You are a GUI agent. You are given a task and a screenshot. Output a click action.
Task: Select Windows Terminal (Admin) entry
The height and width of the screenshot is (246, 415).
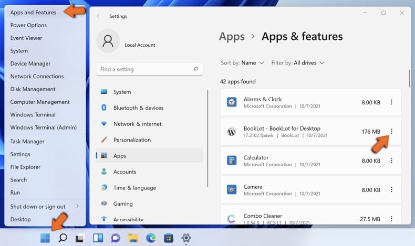(45, 127)
